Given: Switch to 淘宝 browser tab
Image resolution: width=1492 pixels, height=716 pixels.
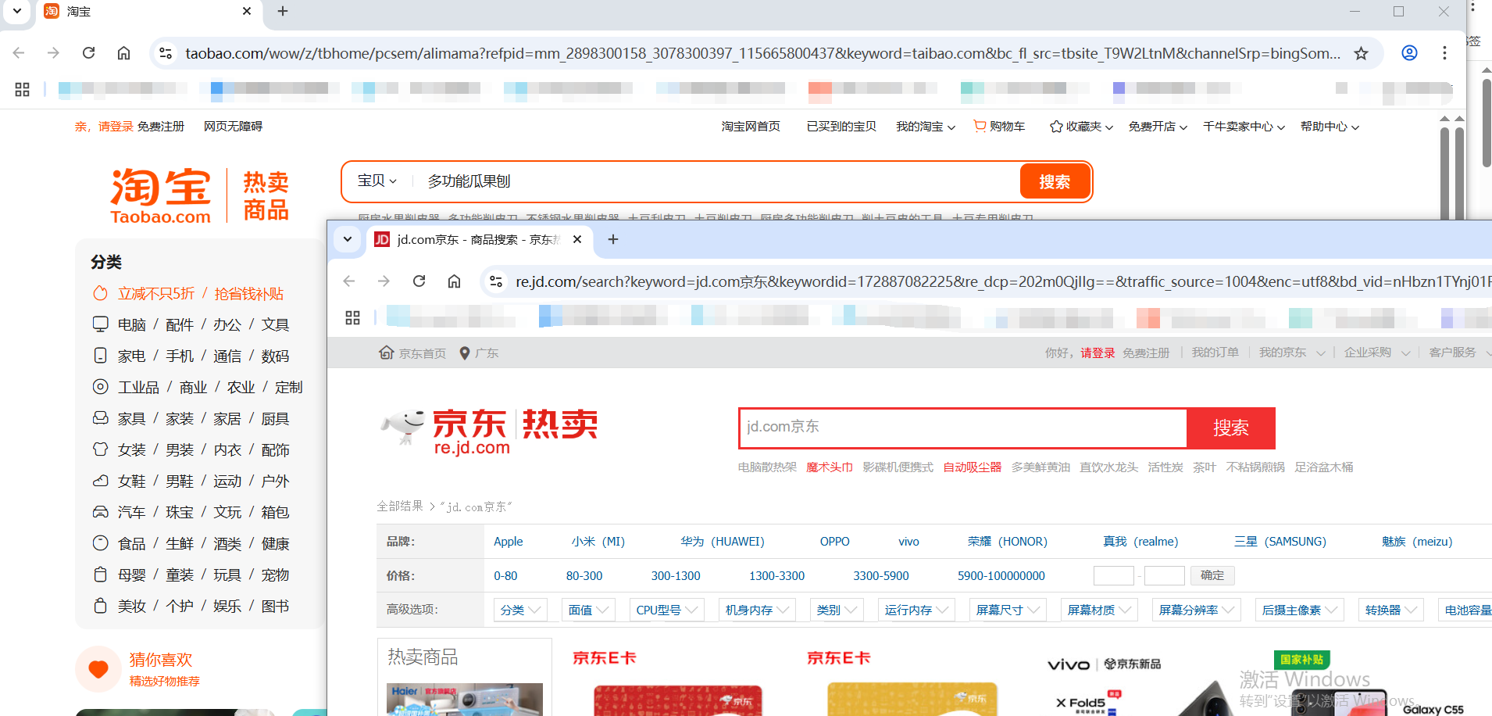Looking at the screenshot, I should [147, 11].
